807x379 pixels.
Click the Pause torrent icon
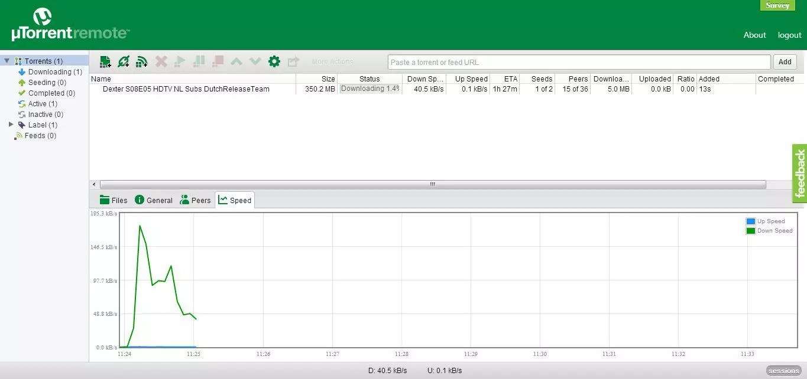tap(199, 61)
